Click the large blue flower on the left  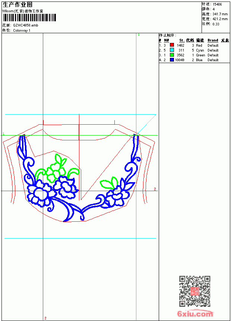click(x=39, y=193)
